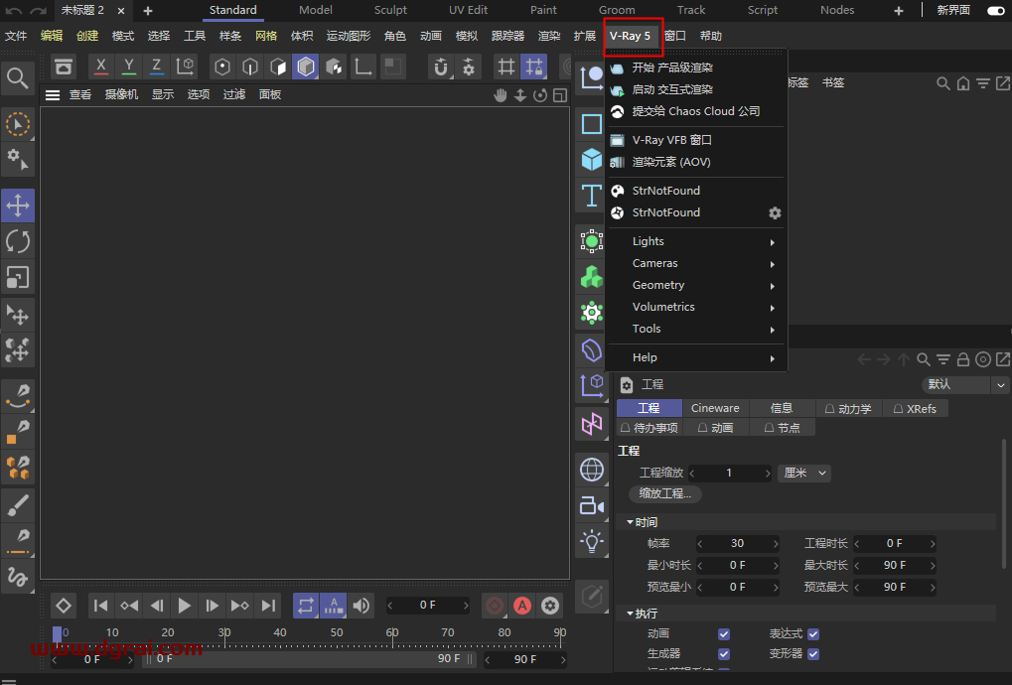Screen dimensions: 1012x685
Task: Expand the Geometry submenu
Action: [696, 285]
